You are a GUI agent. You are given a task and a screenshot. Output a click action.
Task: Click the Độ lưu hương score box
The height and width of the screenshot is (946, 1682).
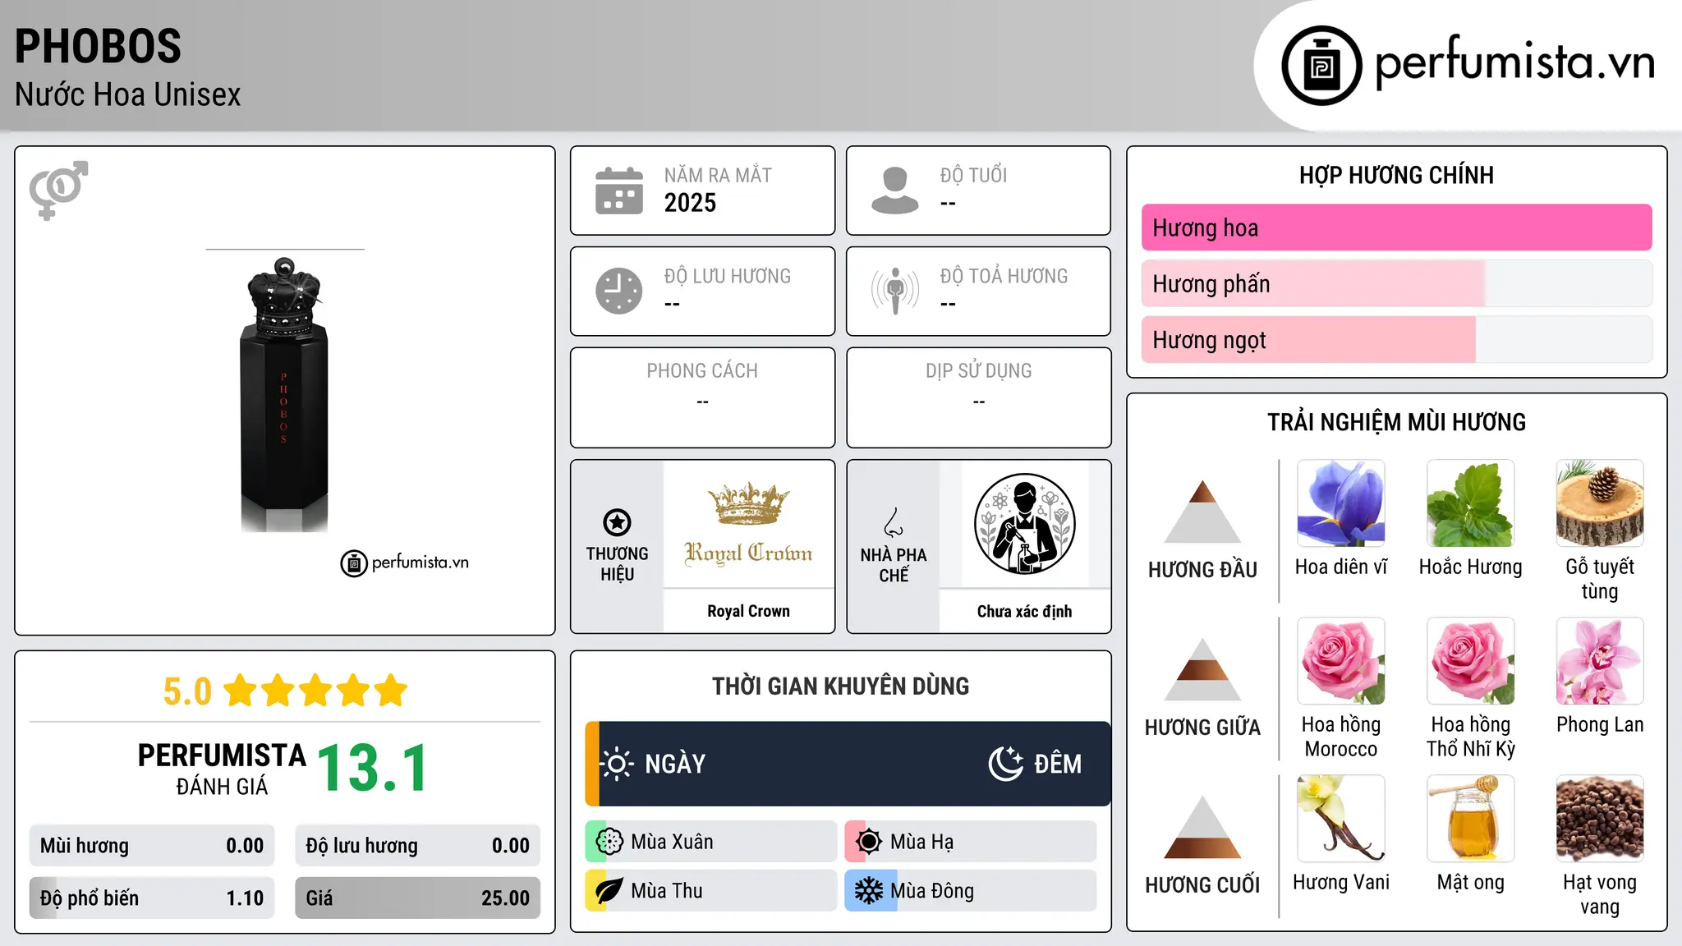(417, 846)
